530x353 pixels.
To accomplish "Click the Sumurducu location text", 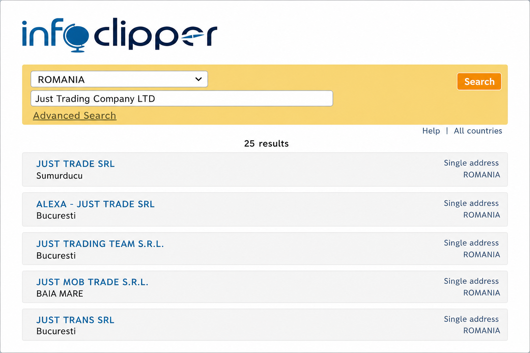I will point(59,176).
